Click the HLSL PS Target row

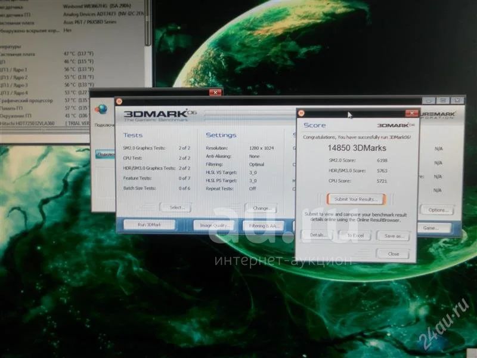232,181
